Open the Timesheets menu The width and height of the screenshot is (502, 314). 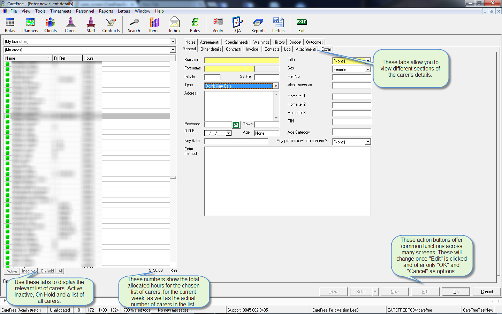[x=61, y=11]
